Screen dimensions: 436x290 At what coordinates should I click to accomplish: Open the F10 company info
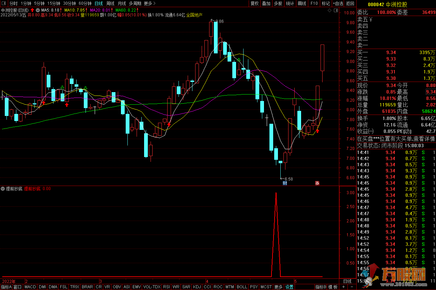[x=314, y=3]
